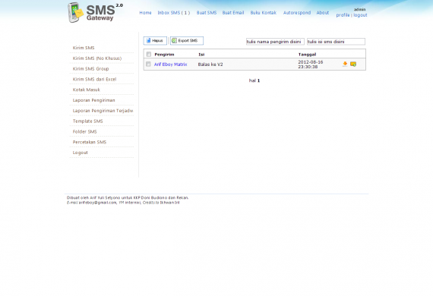This screenshot has height=296, width=433.
Task: Open Laporan Pengiriman Terjadwal sidebar link
Action: tap(103, 111)
